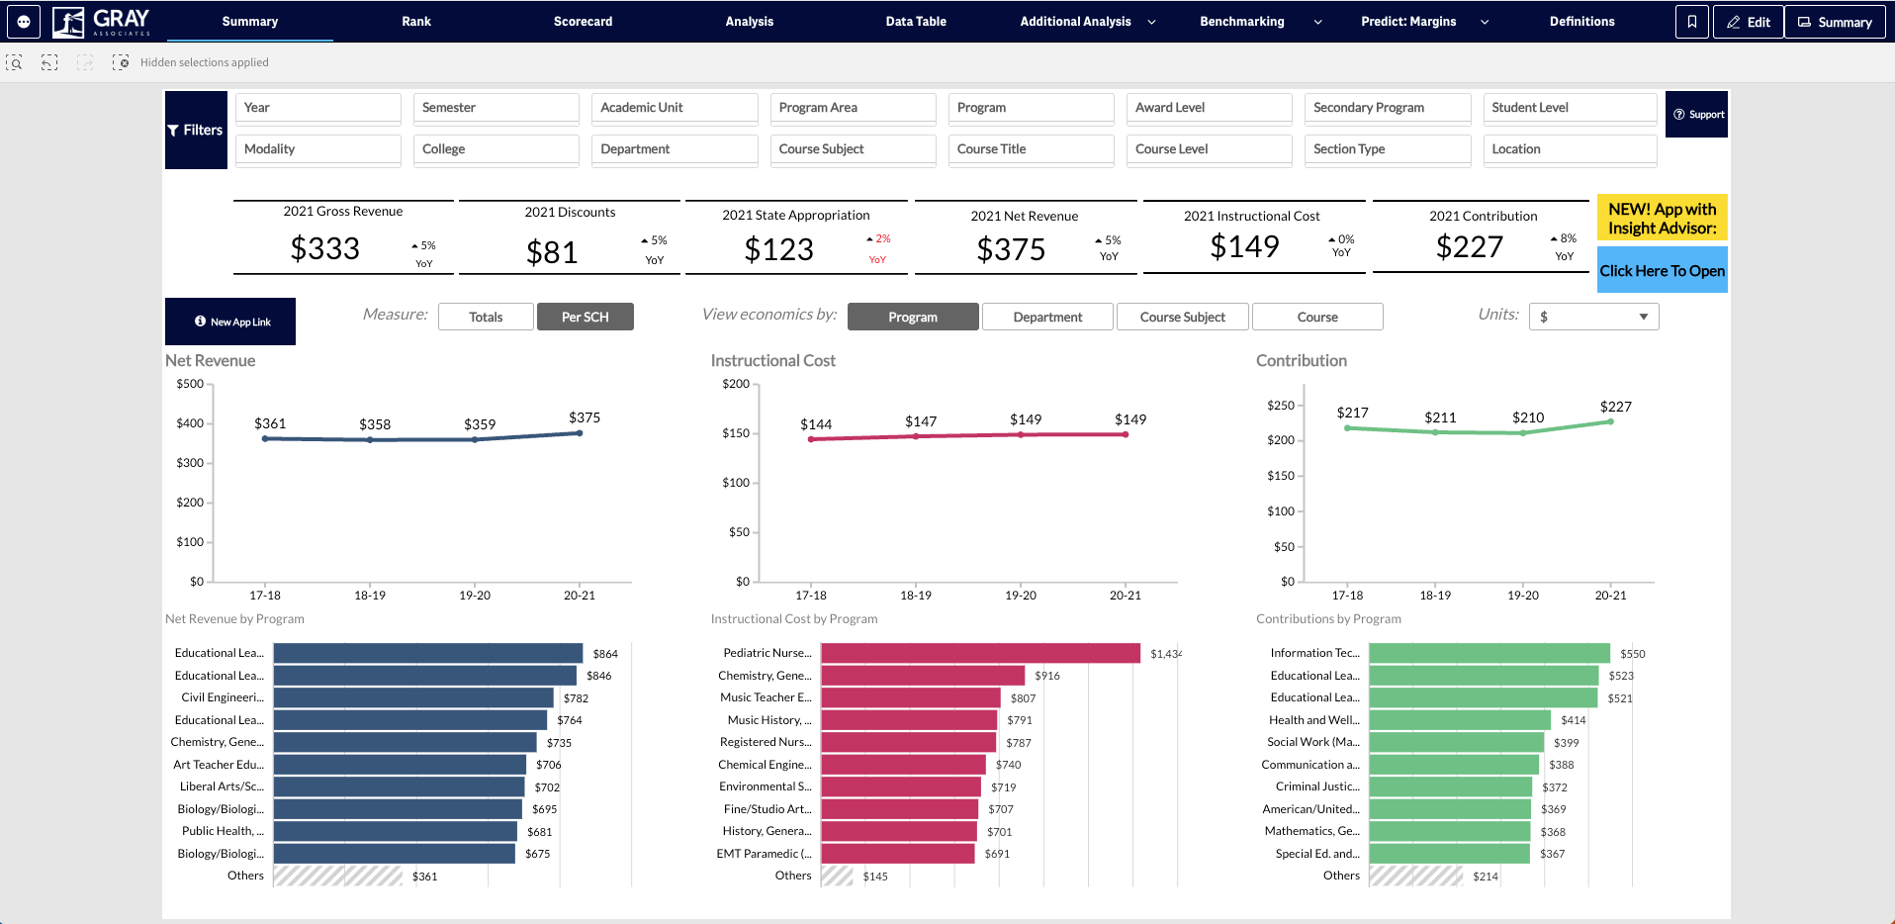Screen dimensions: 1895x924
Task: Activate the smart search icon
Action: 14,62
